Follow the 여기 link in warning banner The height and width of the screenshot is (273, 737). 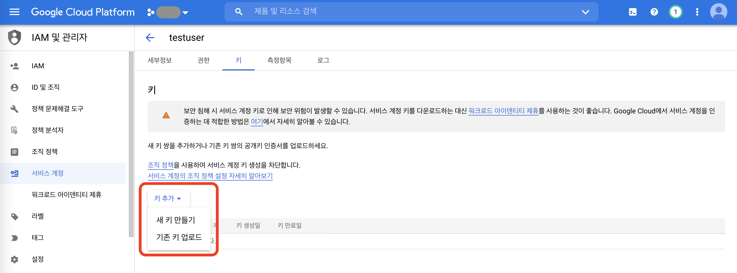tap(257, 122)
